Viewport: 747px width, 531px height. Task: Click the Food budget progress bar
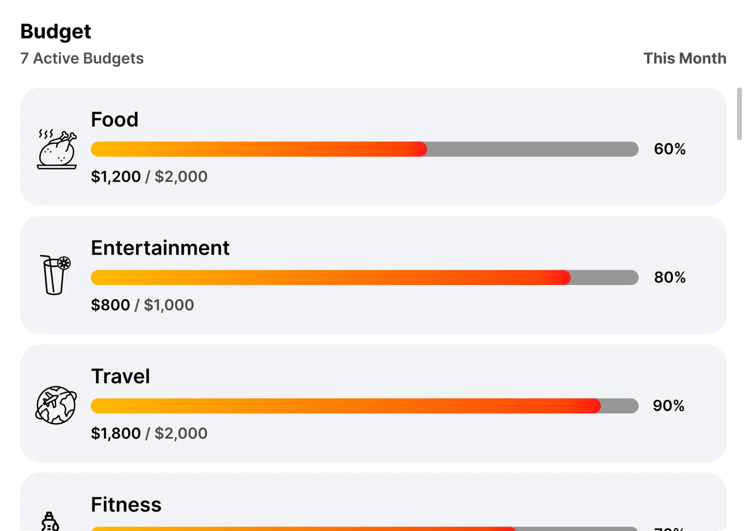pyautogui.click(x=364, y=149)
